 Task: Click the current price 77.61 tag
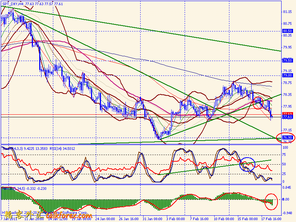[287, 117]
